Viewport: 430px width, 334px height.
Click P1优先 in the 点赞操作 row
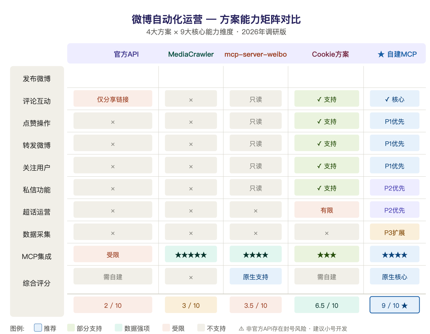point(395,121)
